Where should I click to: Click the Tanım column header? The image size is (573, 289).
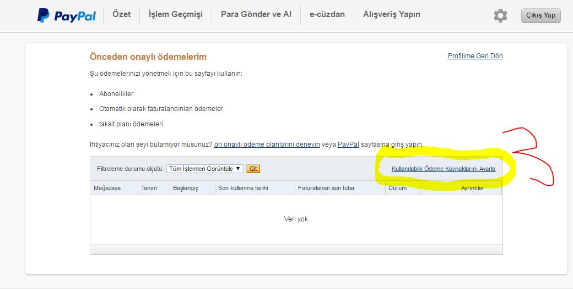tap(149, 188)
